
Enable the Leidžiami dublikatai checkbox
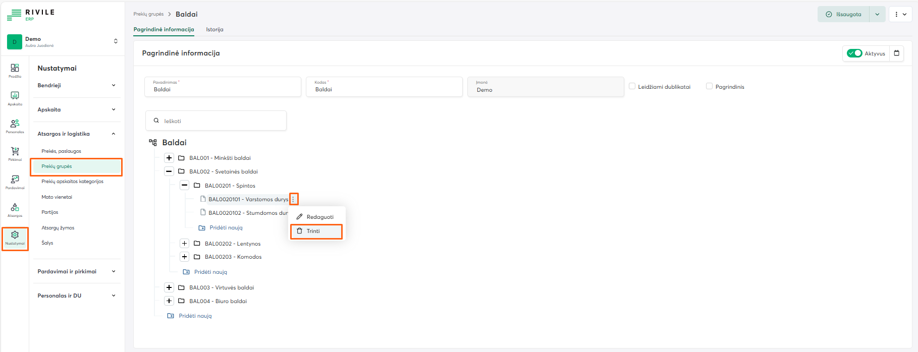[x=632, y=86]
